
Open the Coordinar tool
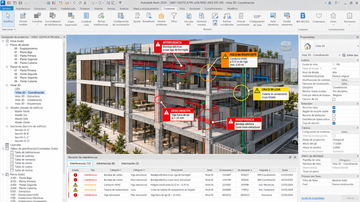pos(37,19)
